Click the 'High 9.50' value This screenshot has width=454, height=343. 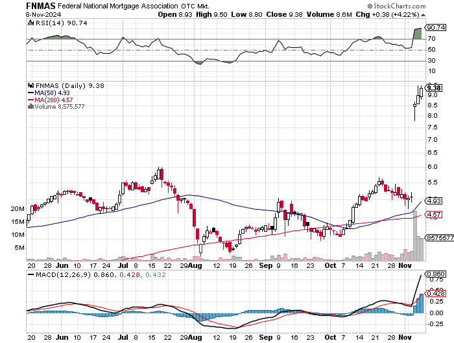click(211, 14)
